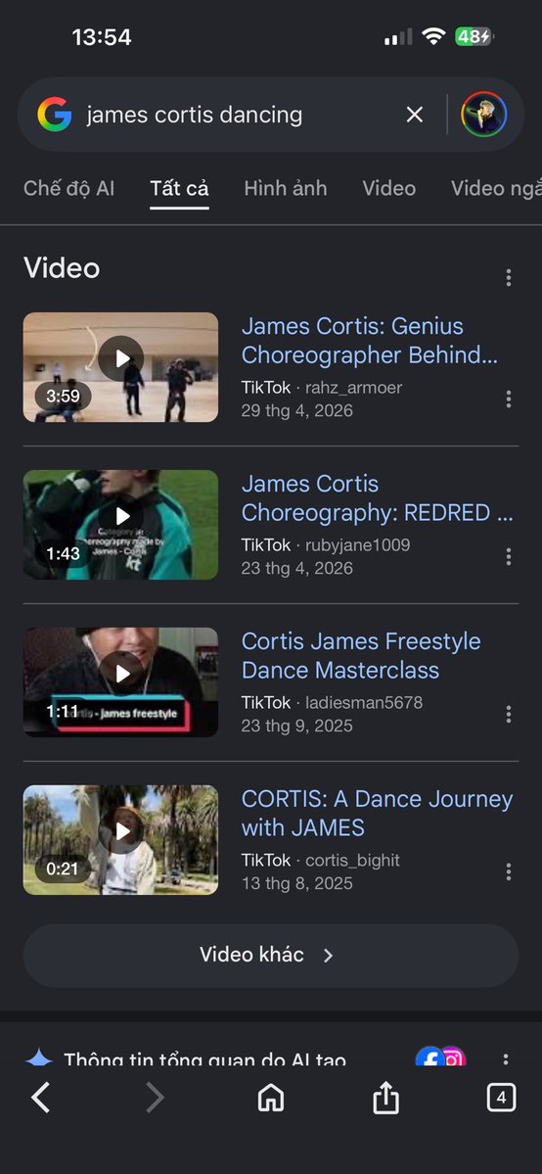Open the Hình ảnh tab
Image resolution: width=542 pixels, height=1174 pixels.
(x=286, y=188)
